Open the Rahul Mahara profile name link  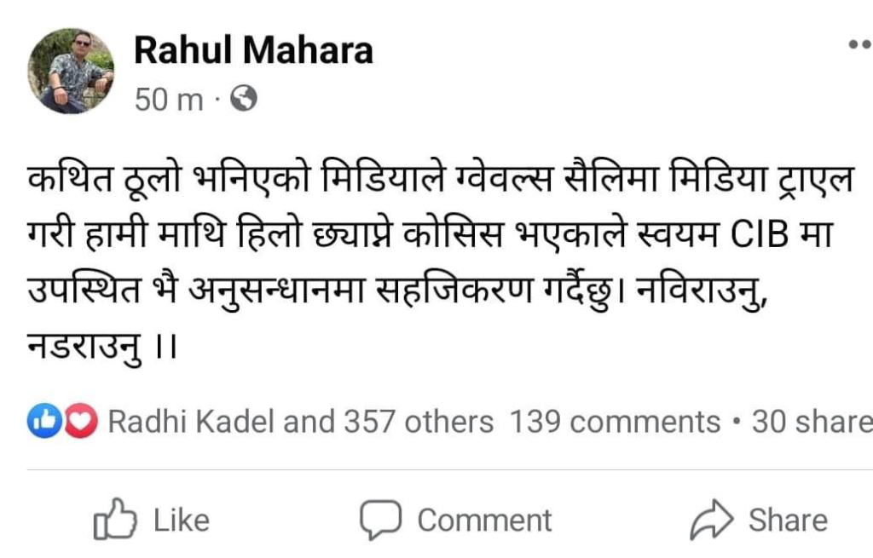(253, 51)
